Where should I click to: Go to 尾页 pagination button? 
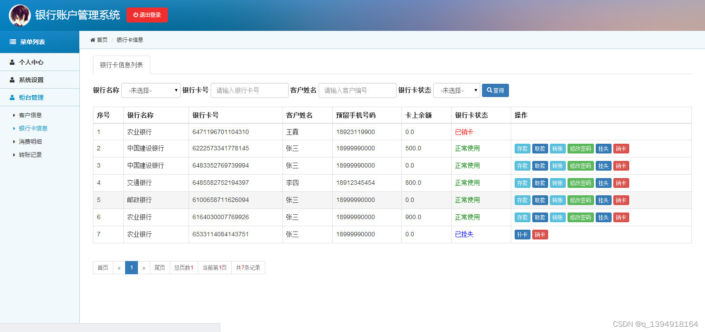[160, 268]
